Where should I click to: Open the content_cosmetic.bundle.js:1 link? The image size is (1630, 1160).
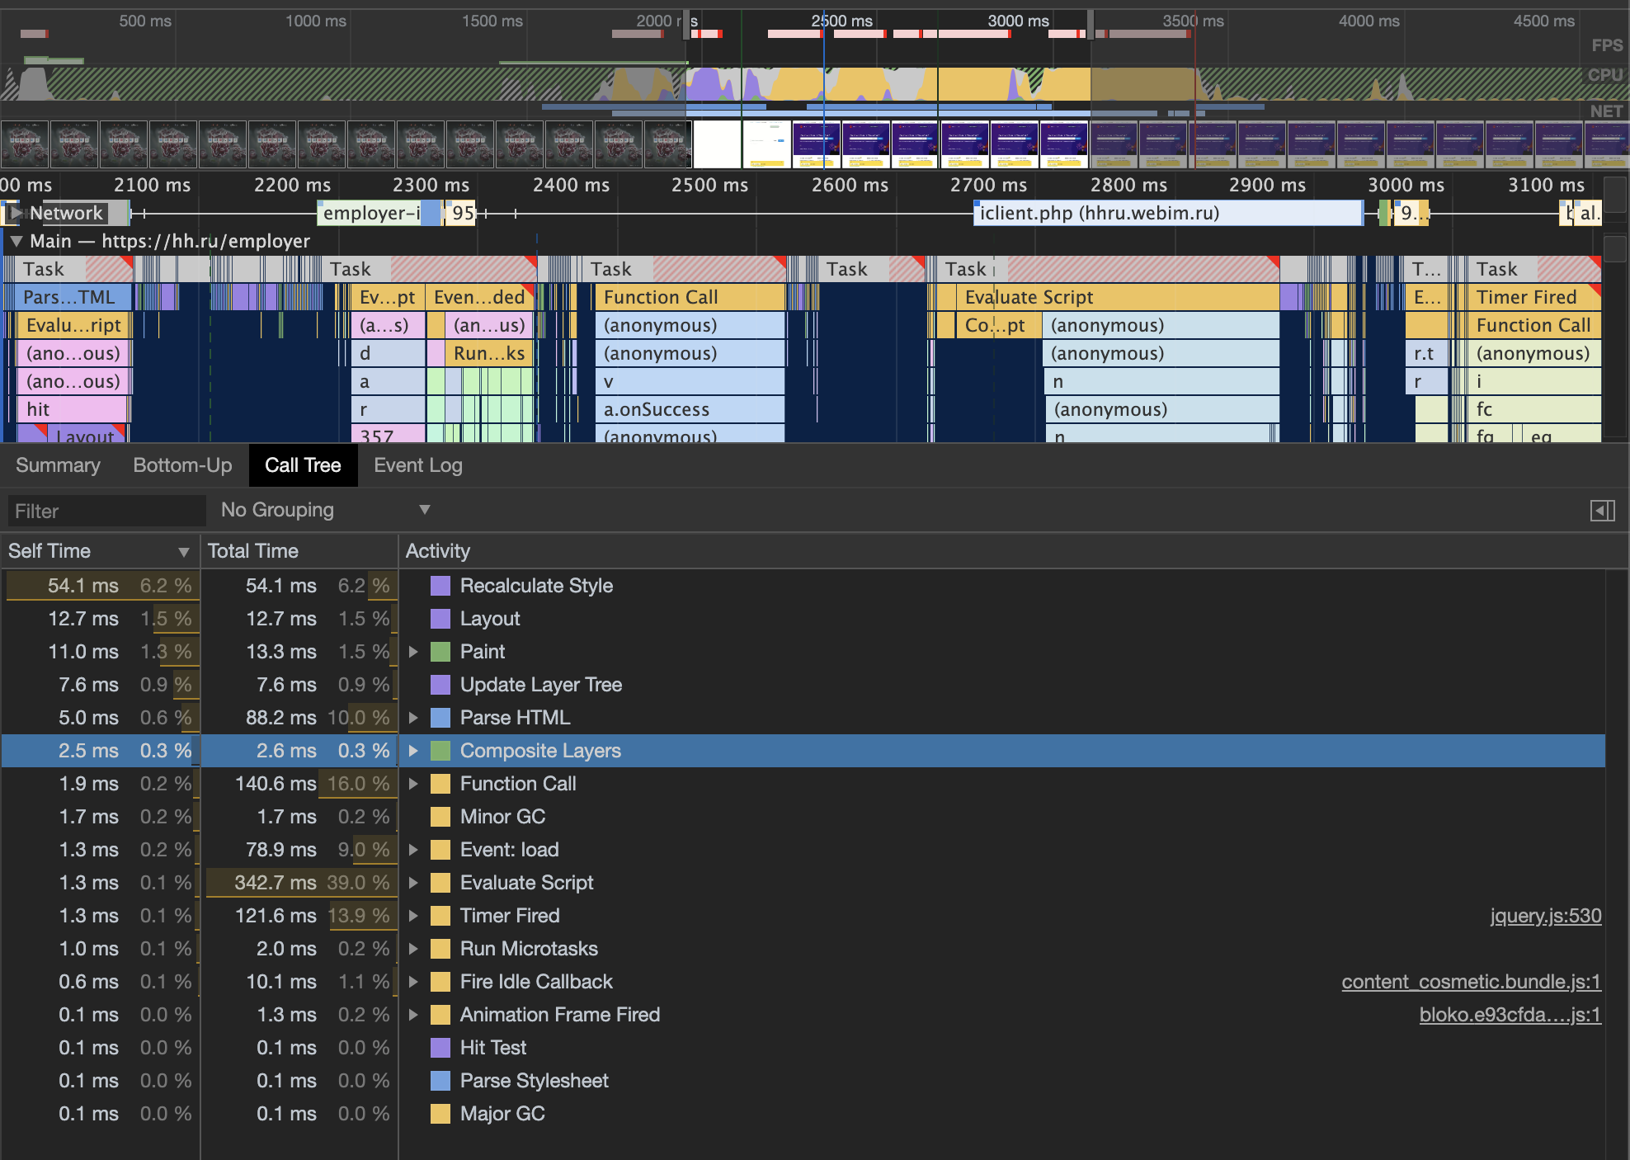pos(1470,982)
